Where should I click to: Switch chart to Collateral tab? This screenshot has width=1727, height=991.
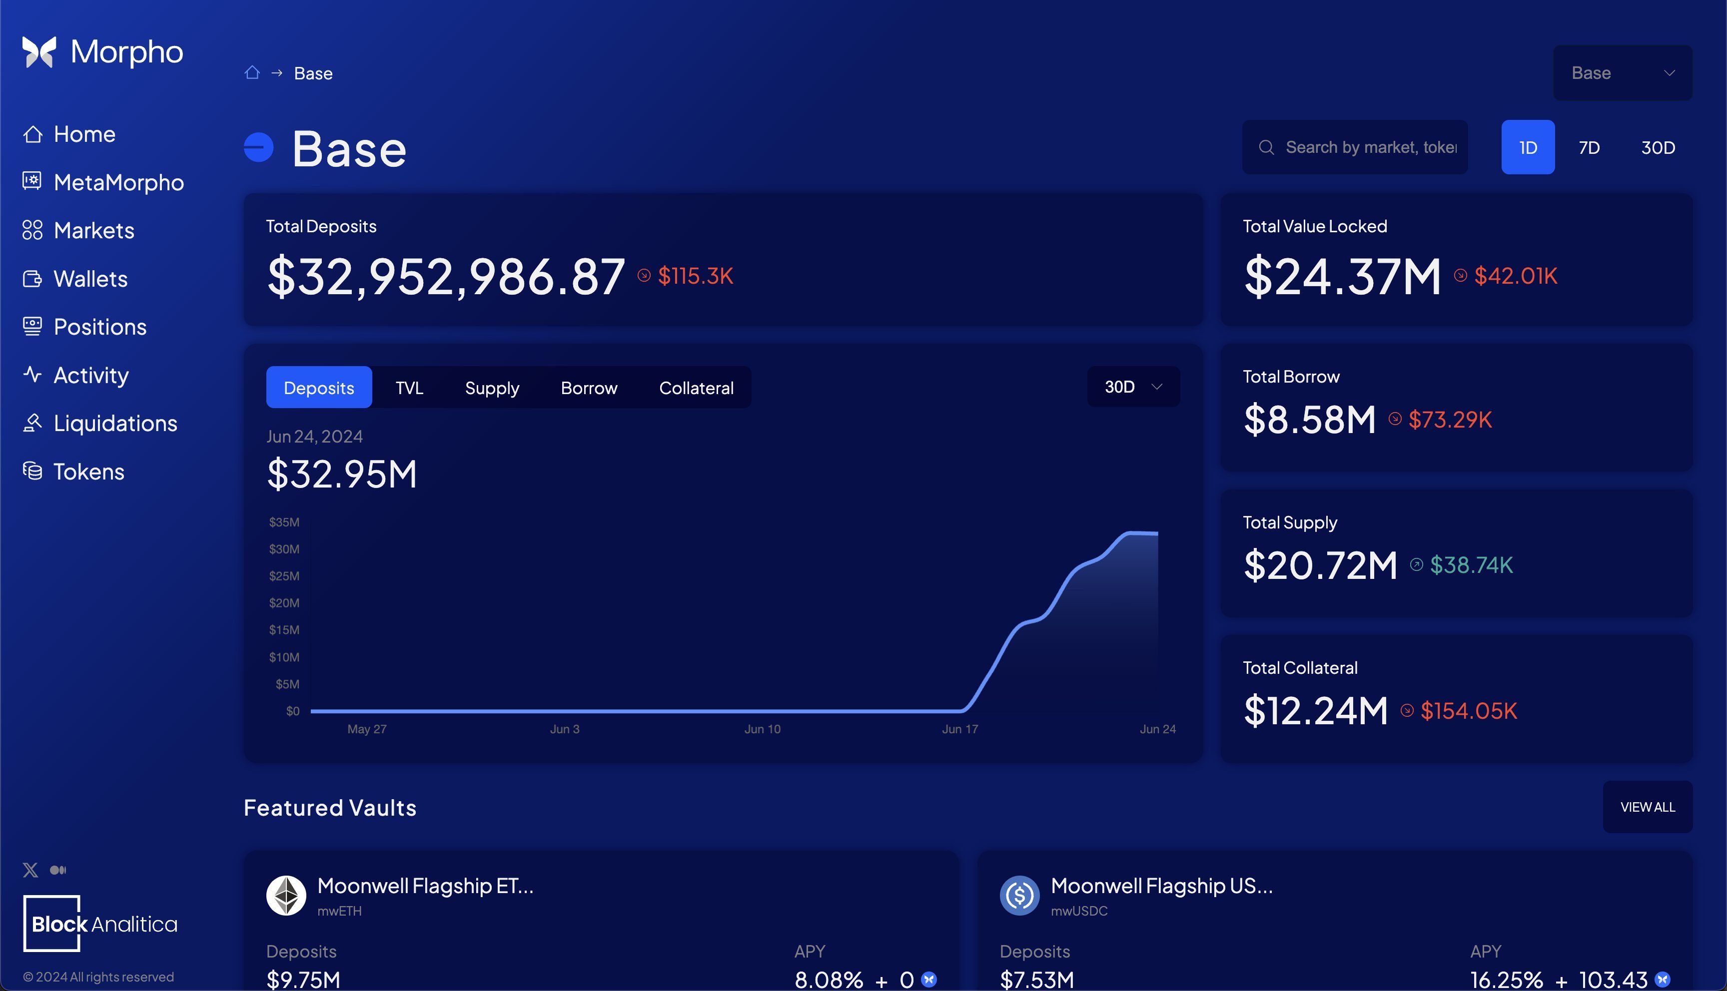[696, 387]
